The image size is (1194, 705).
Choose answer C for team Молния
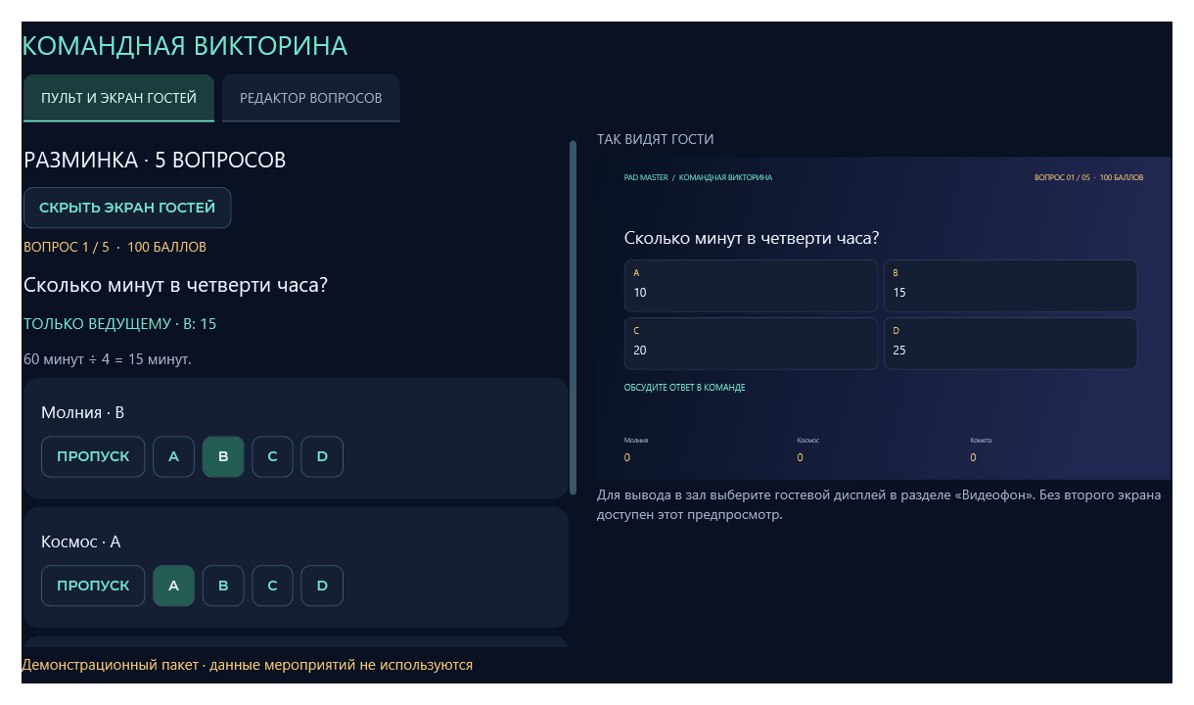(272, 456)
